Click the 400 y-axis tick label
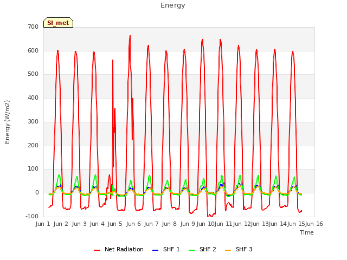This screenshot has height=260, width=347. [33, 97]
